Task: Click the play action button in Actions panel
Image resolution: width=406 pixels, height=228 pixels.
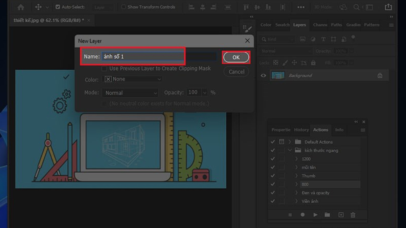Action: coord(315,215)
